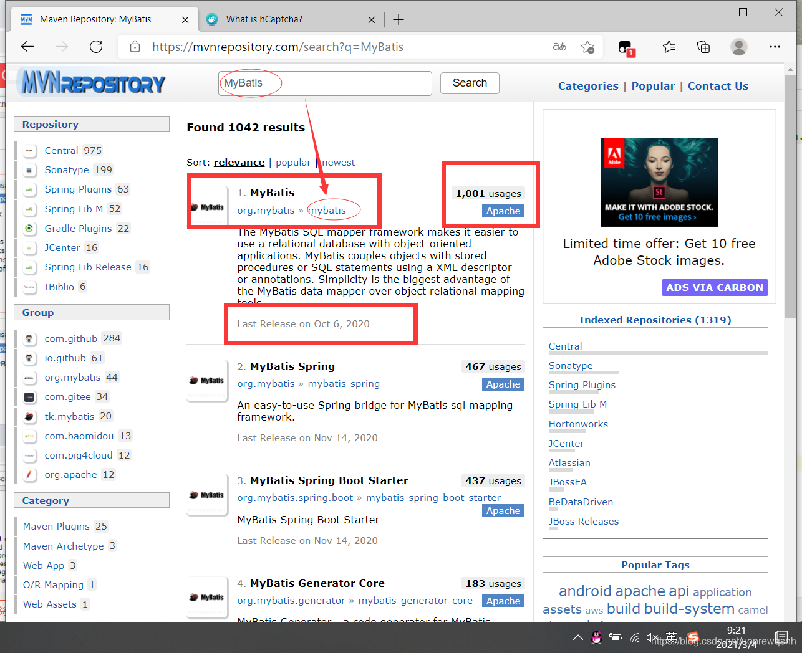Open the JBoss Releases indexed repository
The height and width of the screenshot is (653, 802).
point(584,521)
